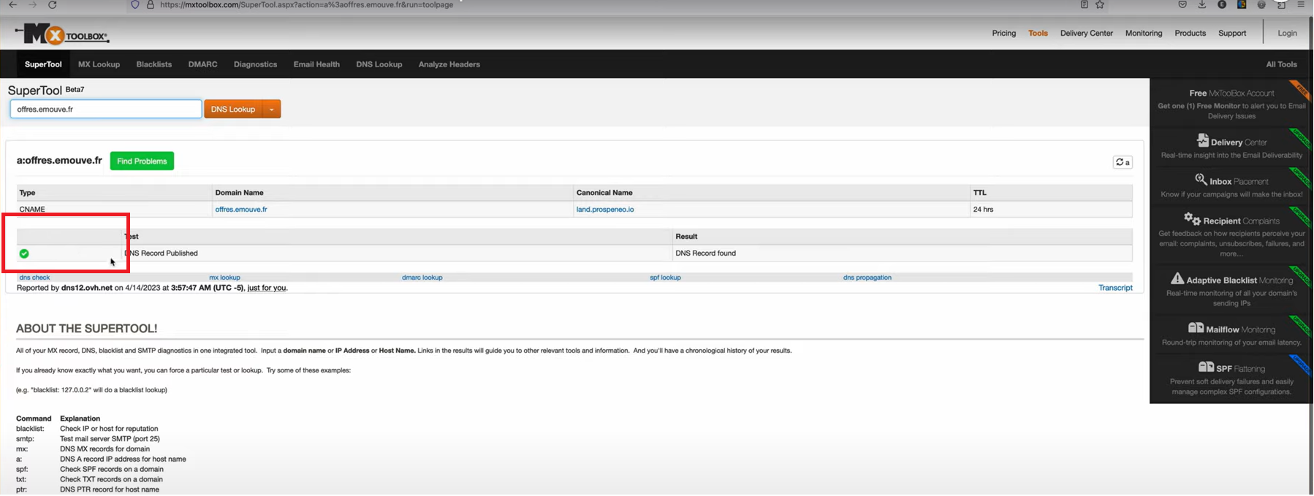Open the Free MxToolBox Account card
The height and width of the screenshot is (496, 1314).
tap(1231, 103)
